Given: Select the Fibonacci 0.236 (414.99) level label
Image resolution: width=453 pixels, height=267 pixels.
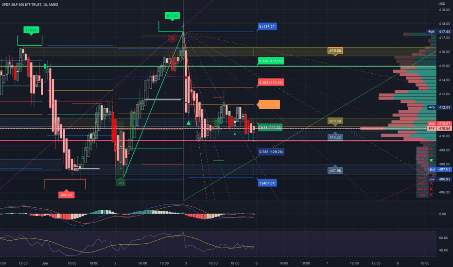Looking at the screenshot, I should click(271, 61).
